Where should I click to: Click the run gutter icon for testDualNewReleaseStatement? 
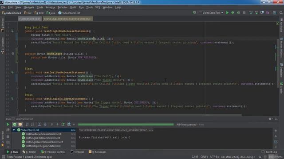[x=12, y=72]
